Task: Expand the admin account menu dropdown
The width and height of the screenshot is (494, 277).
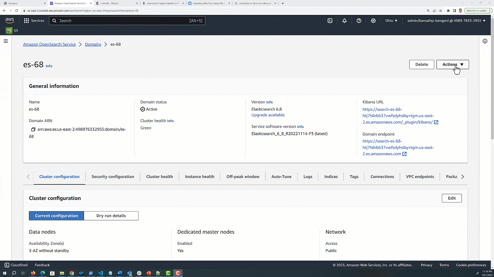Action: click(x=446, y=21)
